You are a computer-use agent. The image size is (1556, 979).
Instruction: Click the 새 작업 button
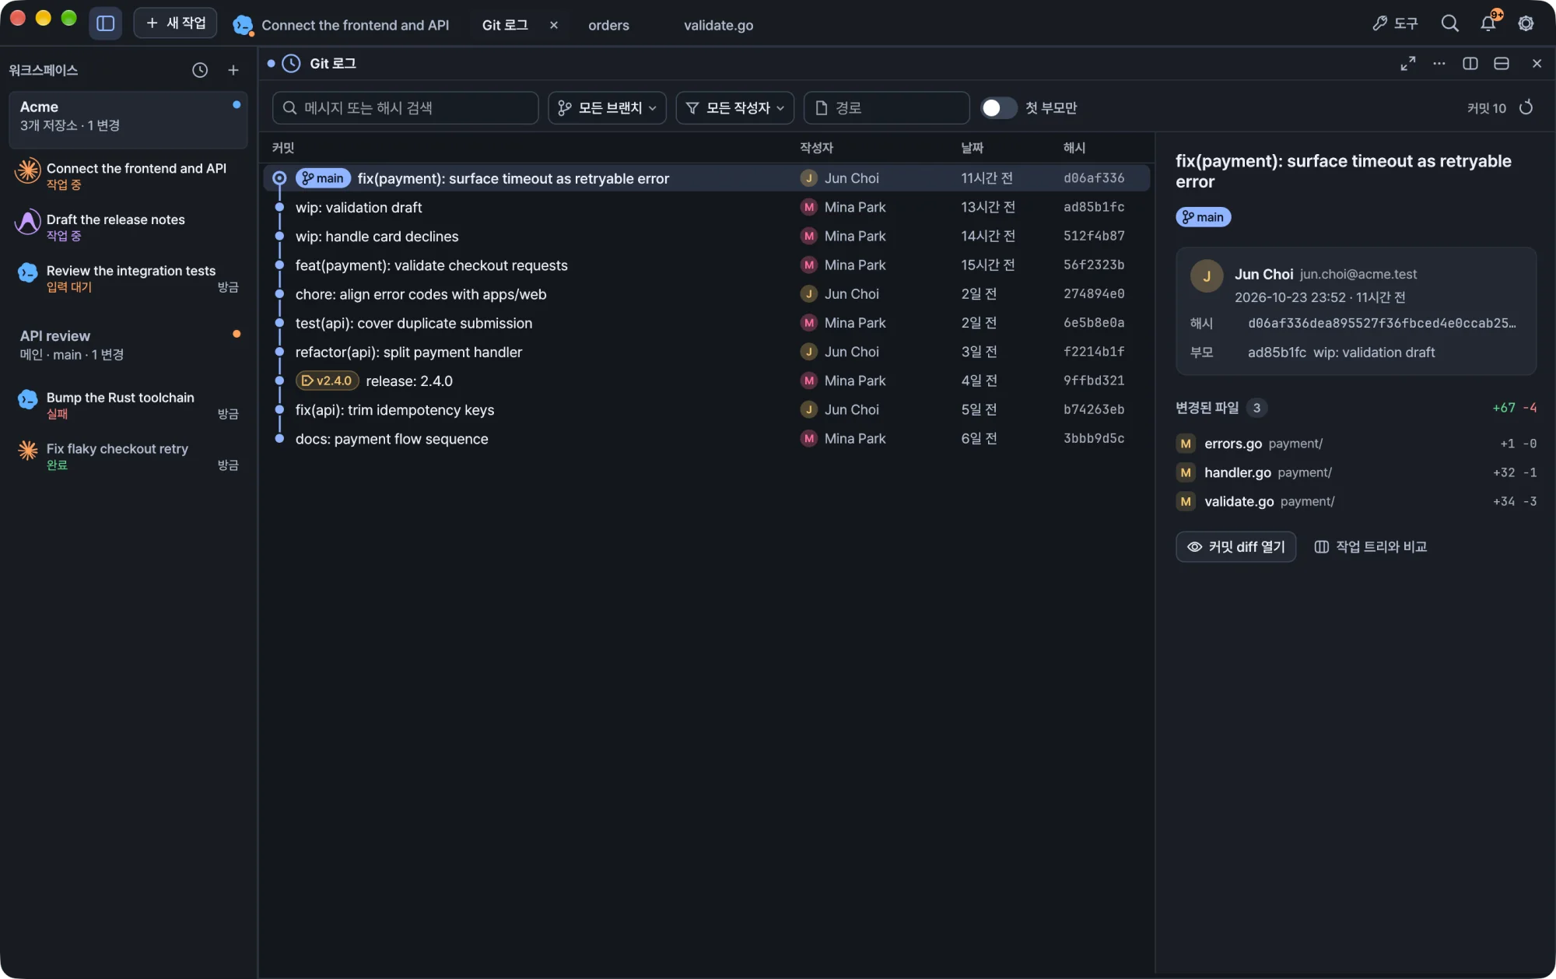click(176, 23)
